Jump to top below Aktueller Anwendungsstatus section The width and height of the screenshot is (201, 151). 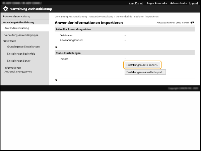pyautogui.click(x=57, y=47)
